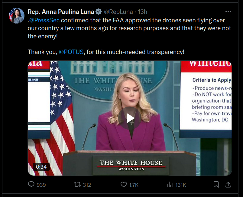Click the share upload arrow icon

click(228, 184)
